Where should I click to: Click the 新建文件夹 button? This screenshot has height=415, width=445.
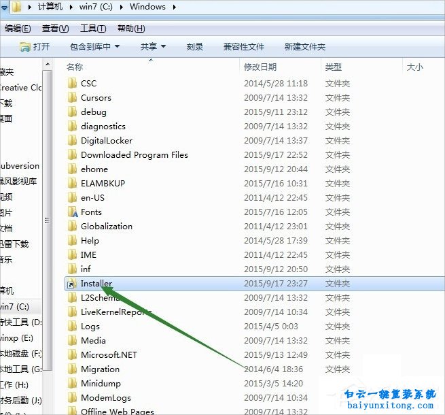(305, 47)
